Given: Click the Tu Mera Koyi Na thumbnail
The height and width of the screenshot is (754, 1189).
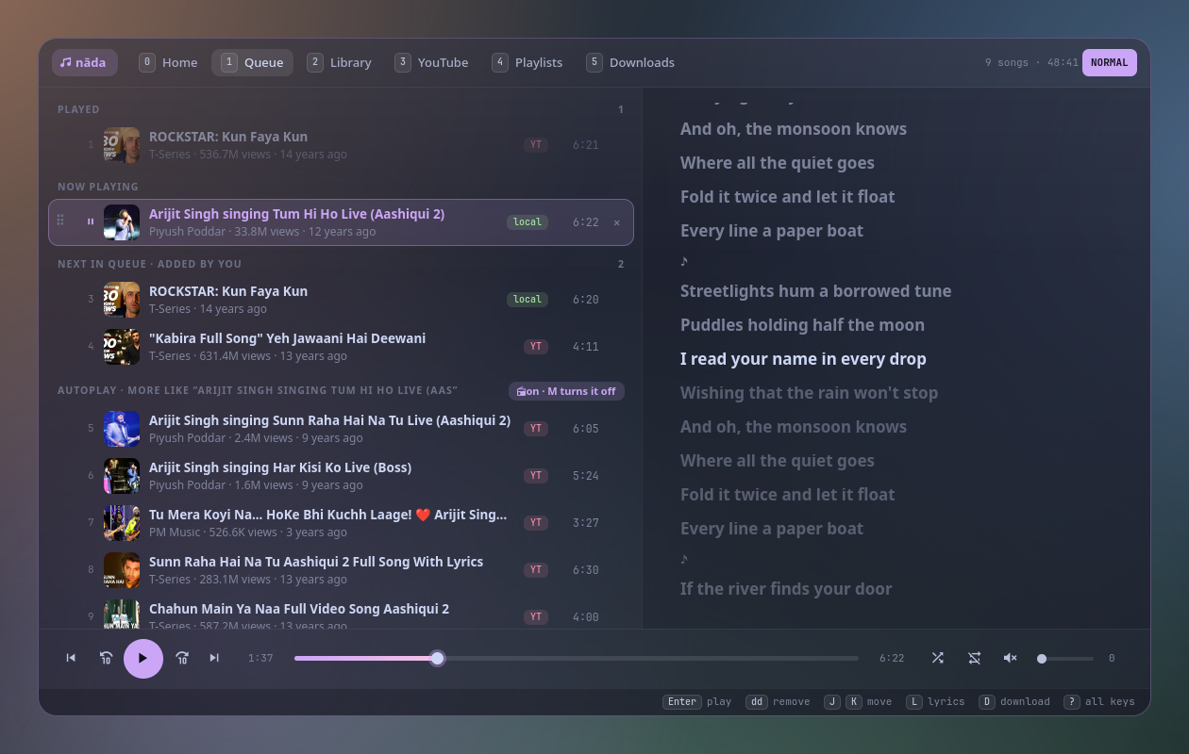Looking at the screenshot, I should pos(122,523).
